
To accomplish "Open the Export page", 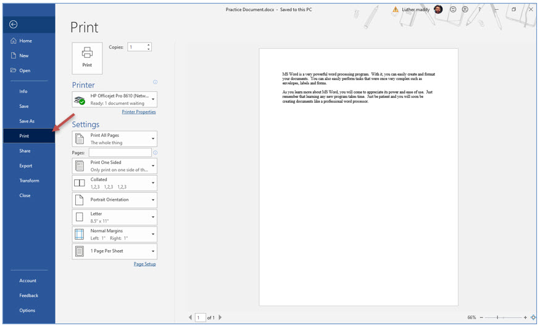I will click(29, 166).
